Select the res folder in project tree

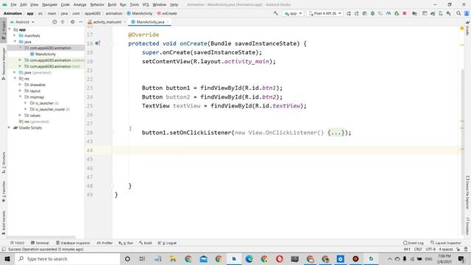click(24, 79)
